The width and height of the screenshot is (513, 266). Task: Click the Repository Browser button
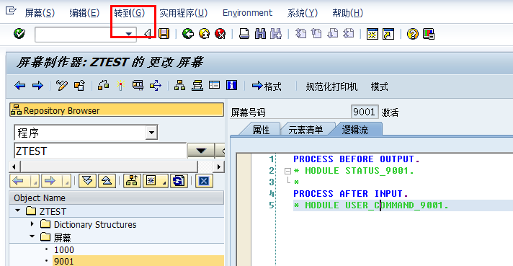pos(117,110)
